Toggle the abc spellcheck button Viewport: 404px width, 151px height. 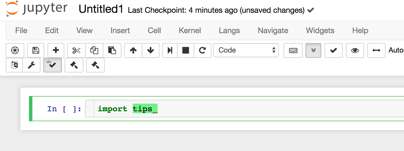(x=53, y=65)
